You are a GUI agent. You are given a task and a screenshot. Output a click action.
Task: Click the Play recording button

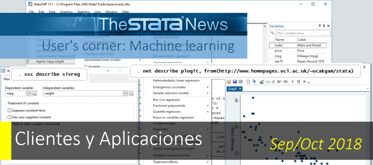click(x=305, y=82)
